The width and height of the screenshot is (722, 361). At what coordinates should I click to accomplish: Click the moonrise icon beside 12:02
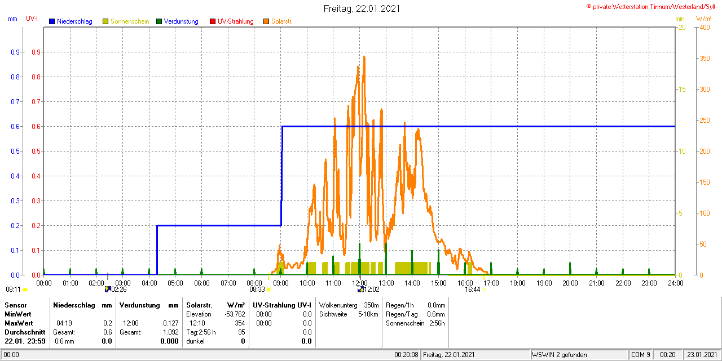[361, 289]
